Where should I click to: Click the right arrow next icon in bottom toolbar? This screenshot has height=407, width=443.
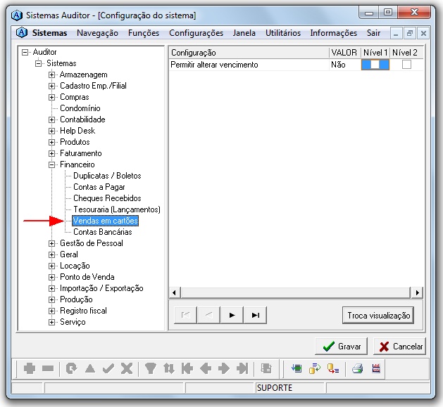click(x=224, y=368)
